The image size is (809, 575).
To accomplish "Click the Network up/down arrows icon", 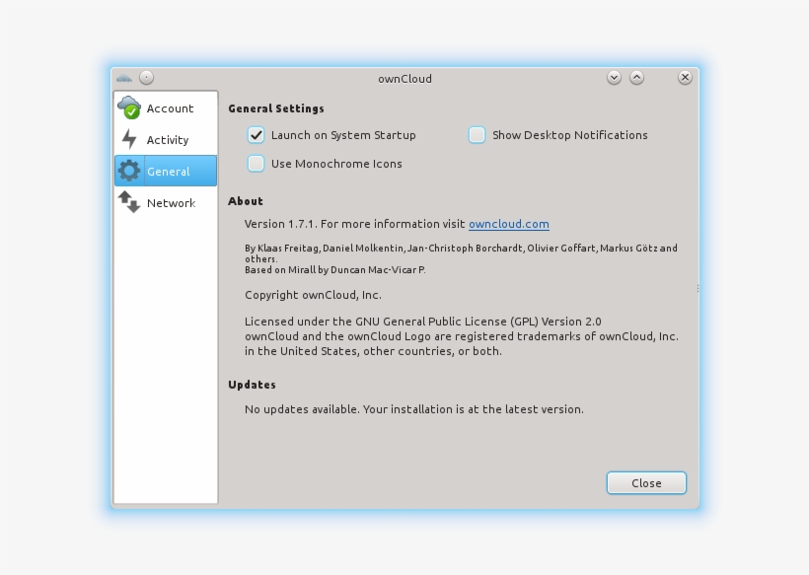I will tap(129, 202).
